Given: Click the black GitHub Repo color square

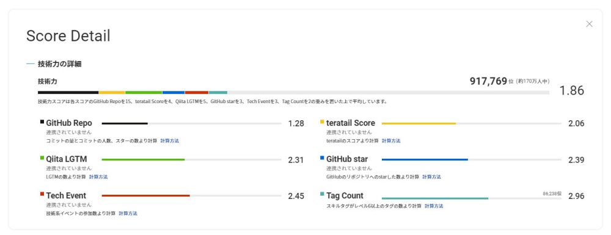Looking at the screenshot, I should click(42, 122).
